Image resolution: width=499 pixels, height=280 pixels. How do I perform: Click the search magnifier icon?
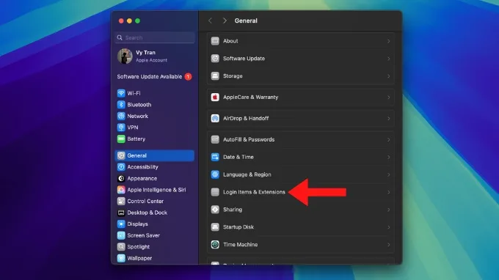(x=120, y=37)
